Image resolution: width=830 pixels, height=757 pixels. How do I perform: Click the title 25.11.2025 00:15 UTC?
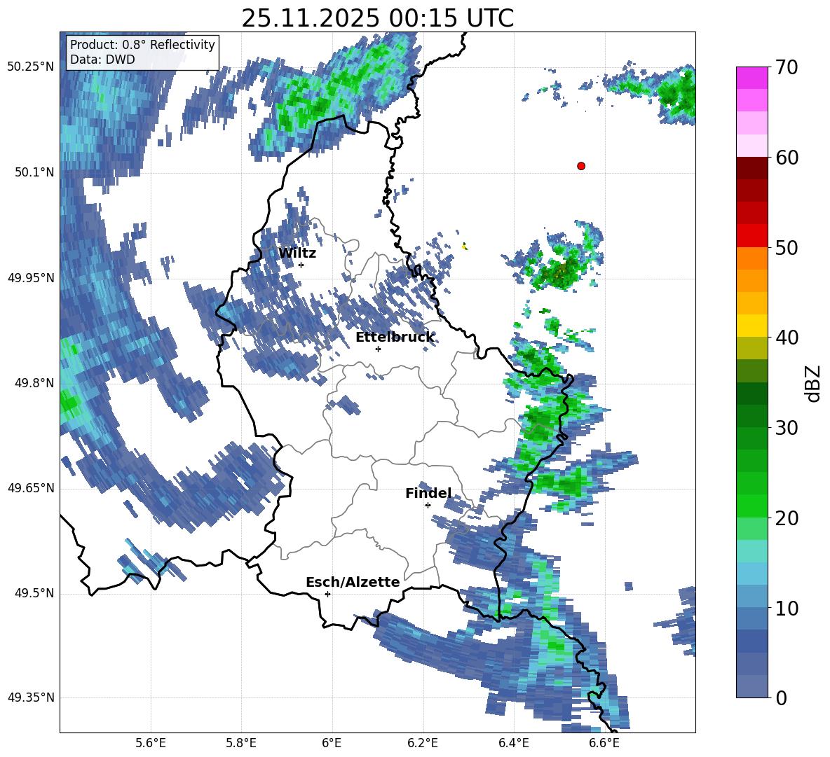(378, 18)
